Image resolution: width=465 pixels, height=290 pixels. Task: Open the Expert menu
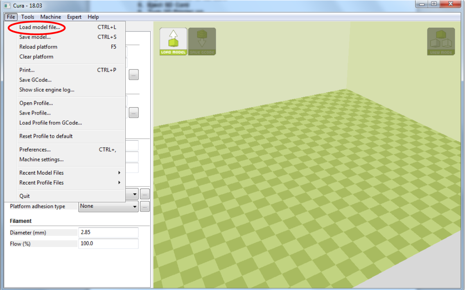pyautogui.click(x=74, y=17)
